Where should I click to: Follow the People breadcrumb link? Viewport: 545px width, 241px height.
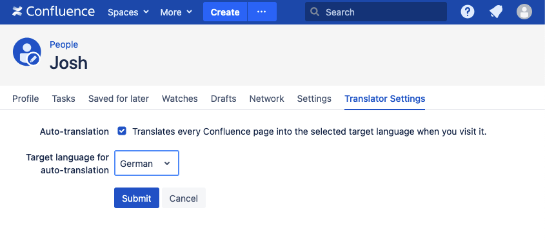(x=64, y=44)
